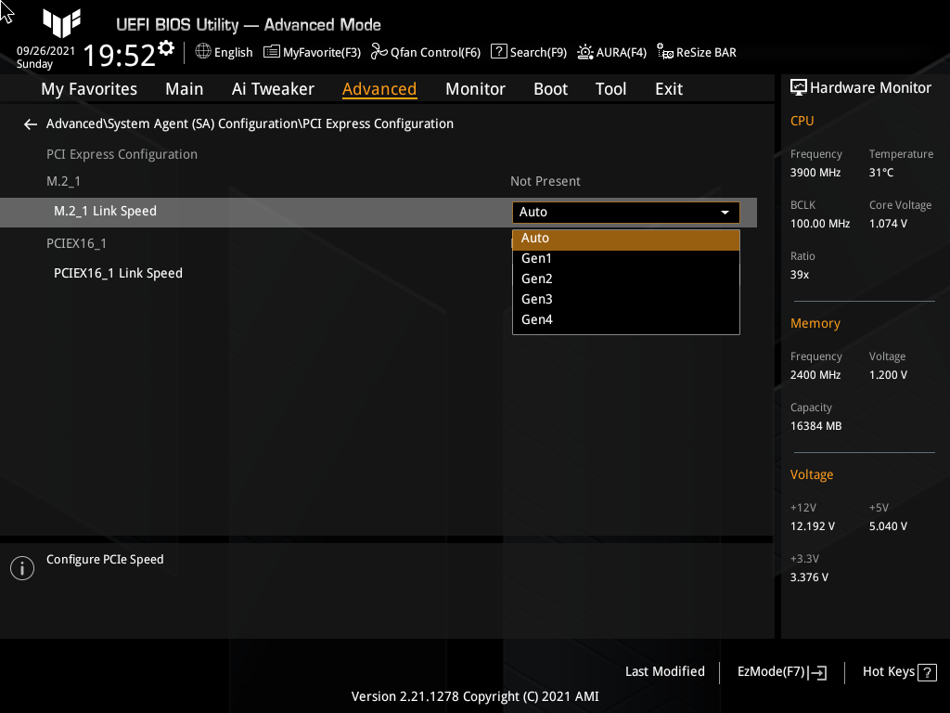Open Qfan Control settings
Image resolution: width=950 pixels, height=713 pixels.
point(425,52)
